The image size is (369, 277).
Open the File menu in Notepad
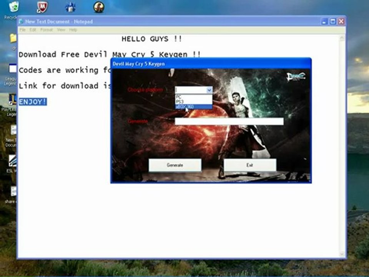[23, 30]
